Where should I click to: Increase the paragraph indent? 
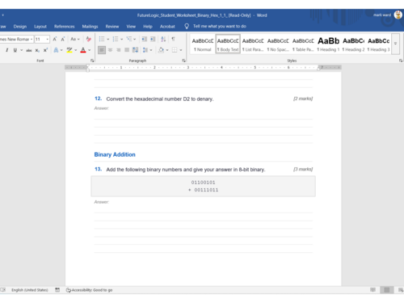[x=153, y=39]
